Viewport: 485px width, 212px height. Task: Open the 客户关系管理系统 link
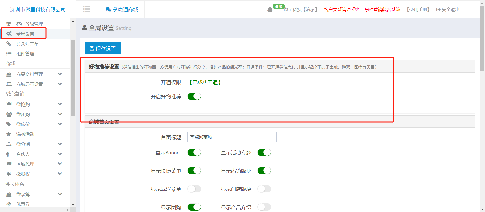(x=342, y=10)
